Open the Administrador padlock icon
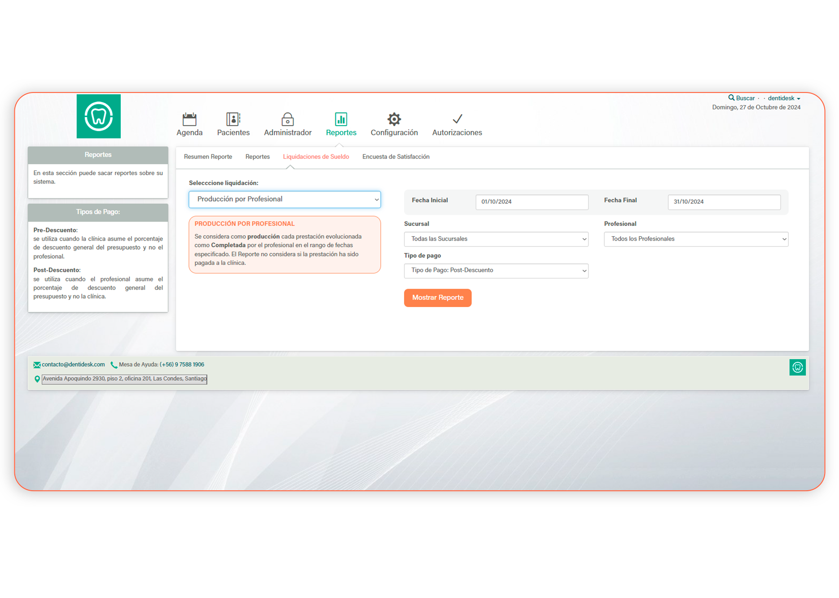 click(x=287, y=119)
